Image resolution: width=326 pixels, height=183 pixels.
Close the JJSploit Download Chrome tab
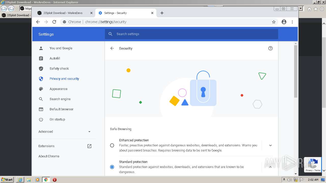coord(91,13)
